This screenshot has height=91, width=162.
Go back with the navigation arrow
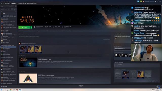pyautogui.click(x=1, y=3)
